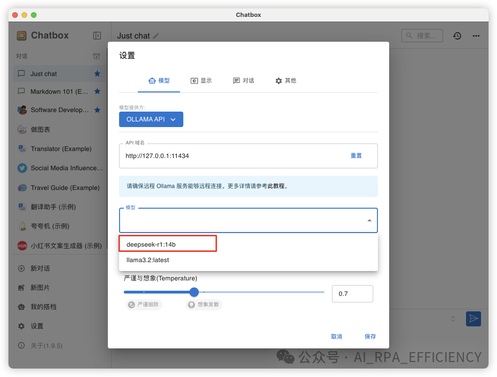
Task: Click 取消 to cancel settings
Action: (x=336, y=336)
